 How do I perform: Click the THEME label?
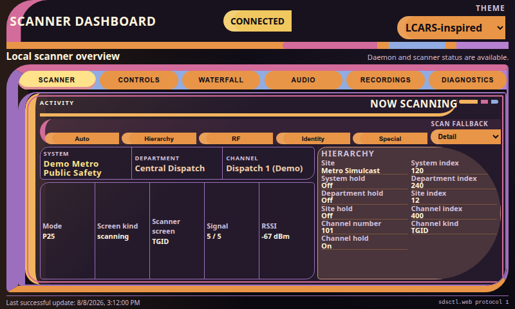pyautogui.click(x=490, y=8)
